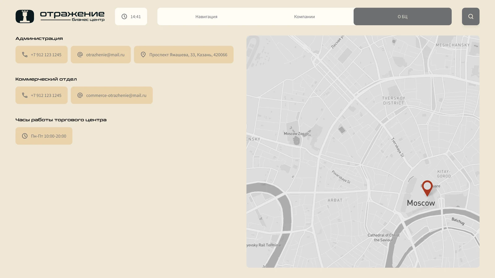Click the MESHCHANSKY label on map
The width and height of the screenshot is (495, 278).
[453, 45]
